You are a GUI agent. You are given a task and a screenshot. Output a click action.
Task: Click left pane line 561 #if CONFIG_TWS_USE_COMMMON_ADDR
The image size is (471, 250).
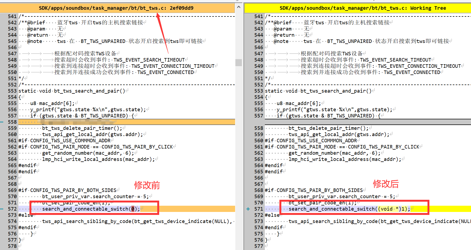(64, 141)
